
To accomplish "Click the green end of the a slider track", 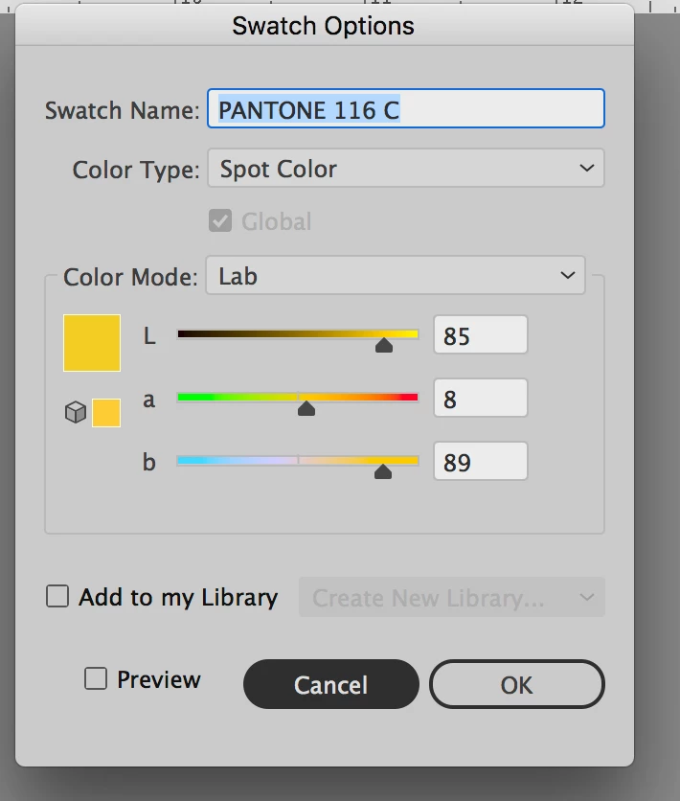I will pos(190,397).
